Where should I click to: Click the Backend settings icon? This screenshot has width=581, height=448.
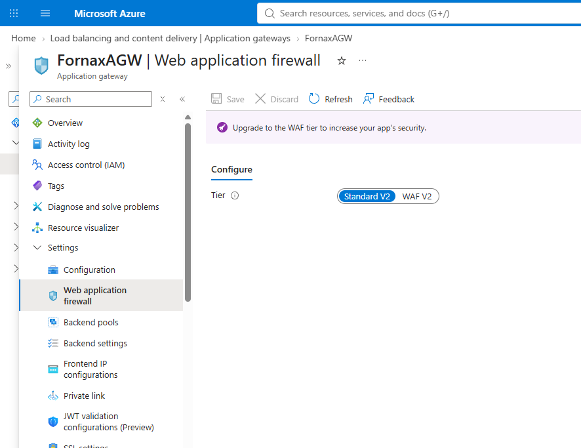point(53,343)
